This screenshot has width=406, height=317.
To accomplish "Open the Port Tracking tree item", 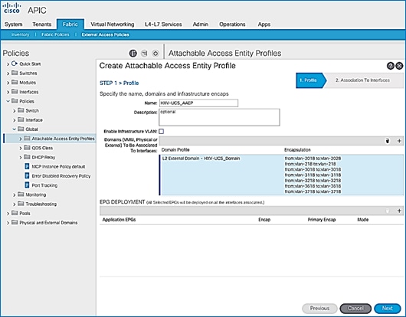I will pyautogui.click(x=44, y=185).
